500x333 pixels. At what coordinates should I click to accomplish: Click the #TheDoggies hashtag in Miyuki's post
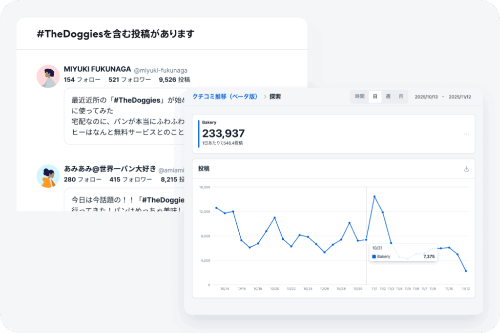137,100
